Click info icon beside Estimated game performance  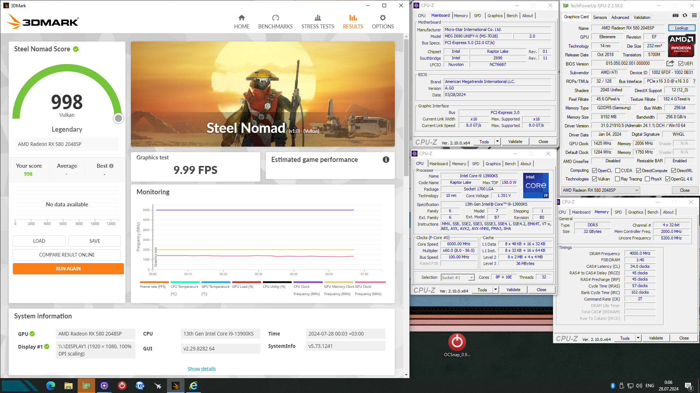(386, 159)
